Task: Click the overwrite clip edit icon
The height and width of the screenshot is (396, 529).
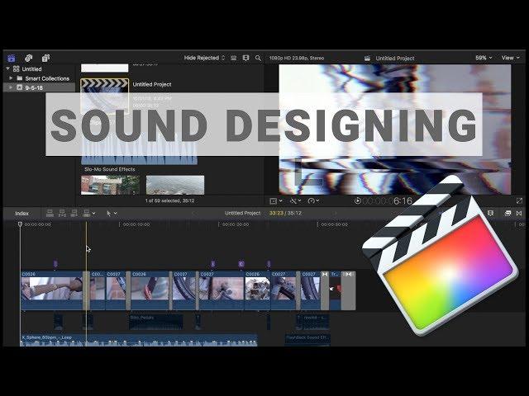Action: 86,213
